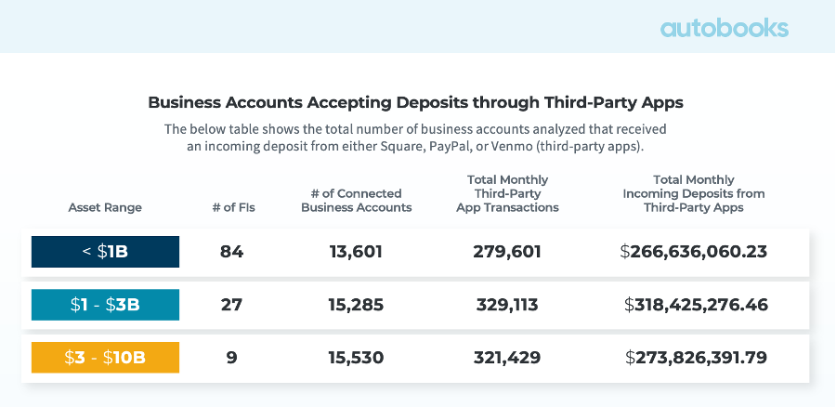Click the # of FIs column header

click(x=233, y=207)
